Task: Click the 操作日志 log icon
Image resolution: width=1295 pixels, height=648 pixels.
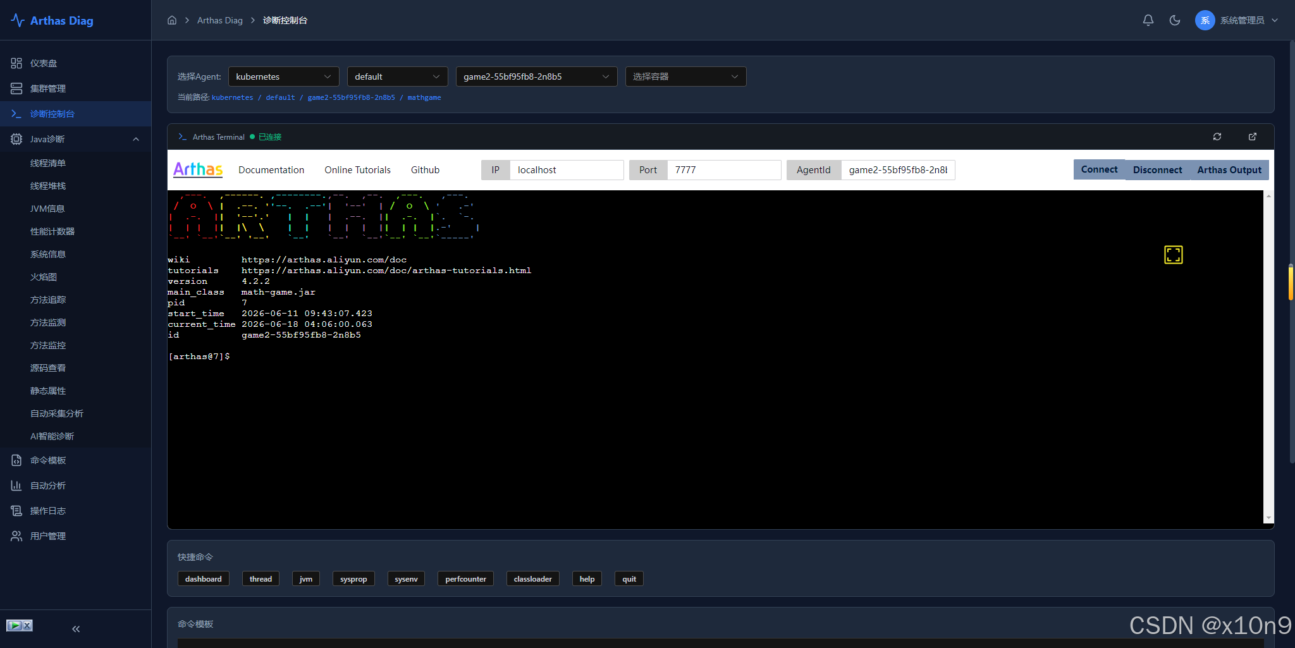Action: [16, 511]
